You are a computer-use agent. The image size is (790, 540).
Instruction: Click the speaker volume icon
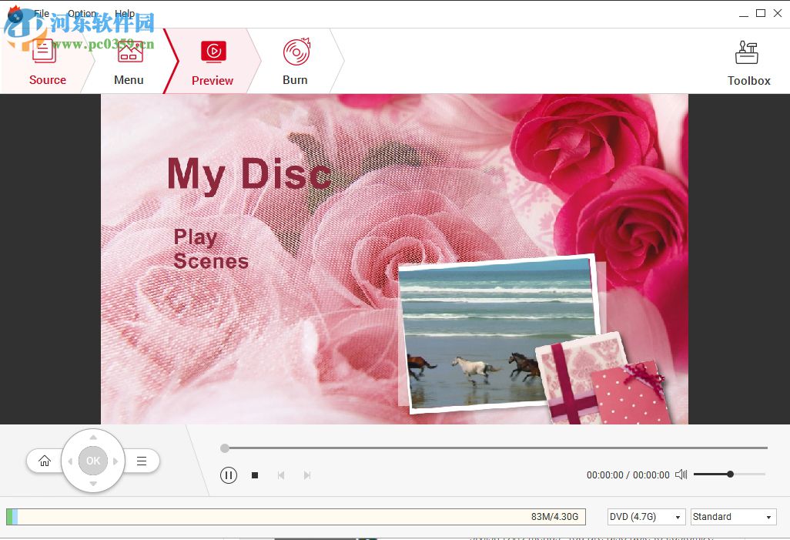[681, 475]
